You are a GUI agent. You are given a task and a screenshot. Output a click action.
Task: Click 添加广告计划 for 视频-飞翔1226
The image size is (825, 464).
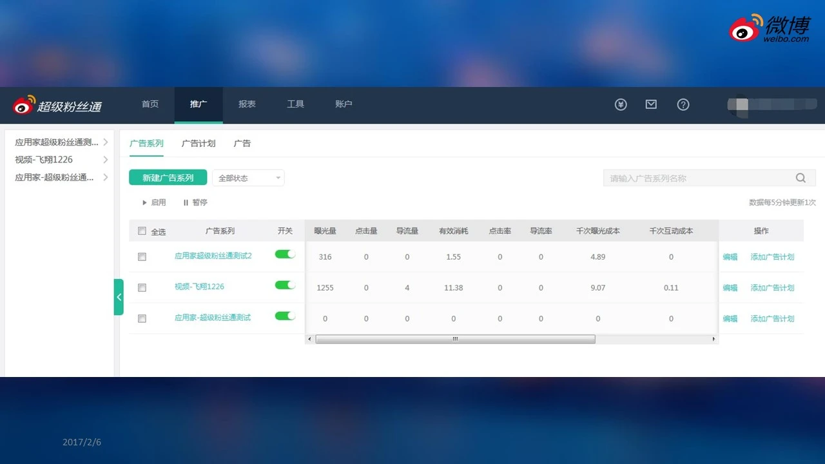coord(772,287)
